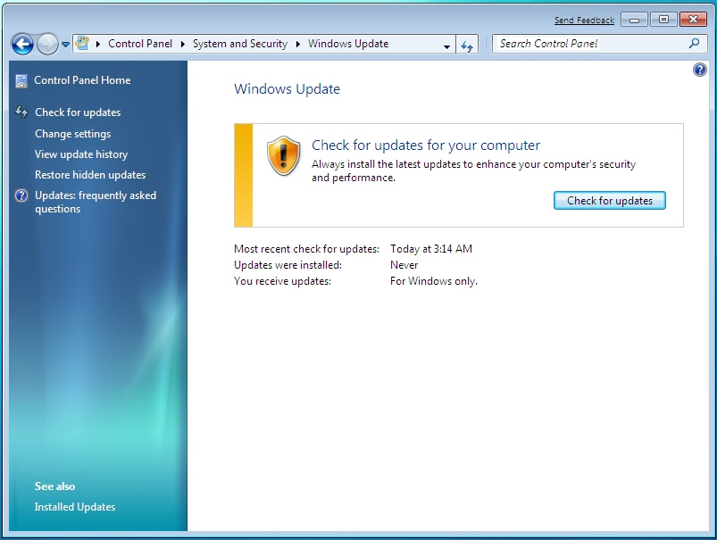Open Installed Updates under See also

coord(75,507)
